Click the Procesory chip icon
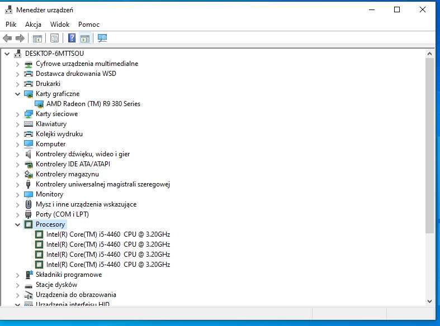The height and width of the screenshot is (326, 440). click(x=29, y=224)
